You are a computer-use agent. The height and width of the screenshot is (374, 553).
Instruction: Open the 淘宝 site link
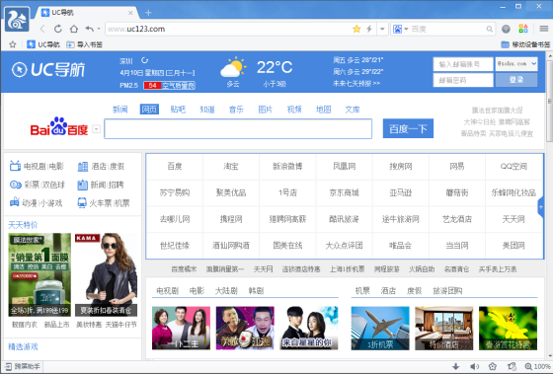click(x=231, y=167)
